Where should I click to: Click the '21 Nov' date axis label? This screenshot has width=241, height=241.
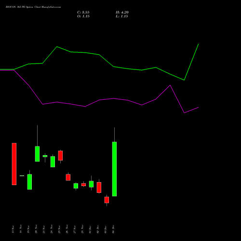44,229
